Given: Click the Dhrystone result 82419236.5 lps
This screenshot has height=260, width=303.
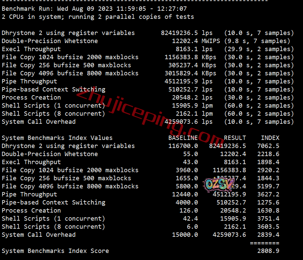Looking at the screenshot, I should 187,33.
